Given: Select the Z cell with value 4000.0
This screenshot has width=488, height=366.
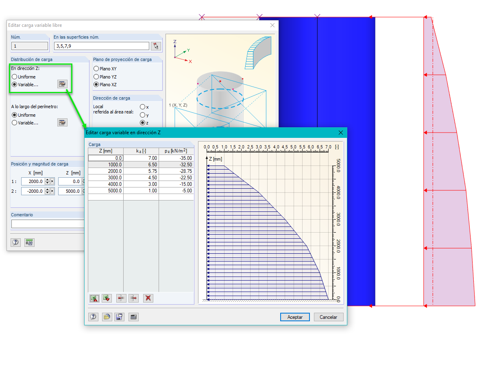Looking at the screenshot, I should [106, 184].
